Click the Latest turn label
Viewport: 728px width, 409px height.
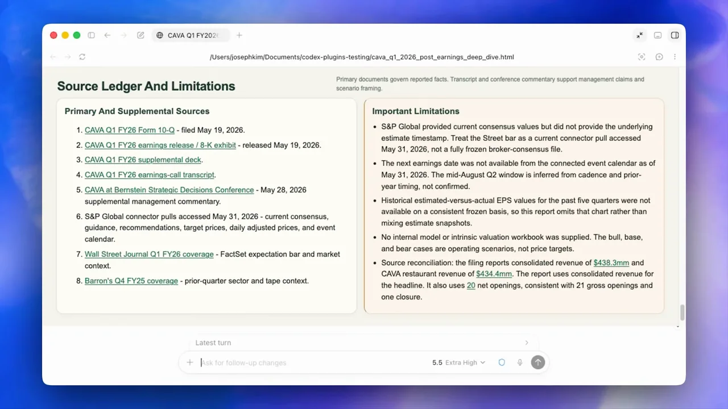pyautogui.click(x=213, y=343)
